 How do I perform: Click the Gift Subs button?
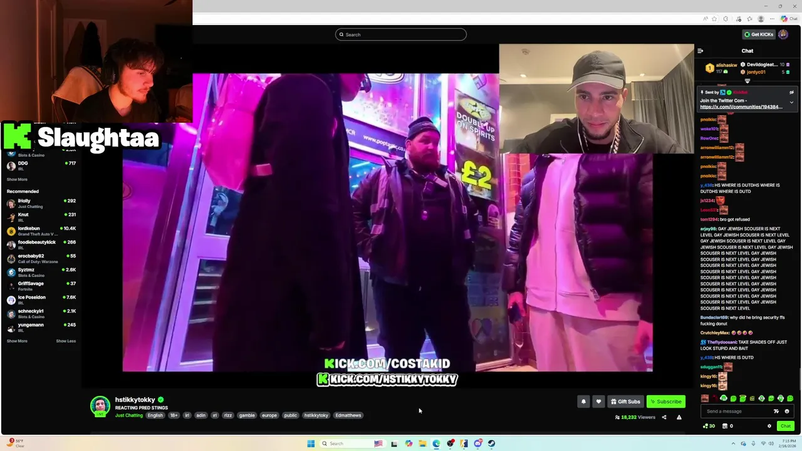pyautogui.click(x=625, y=402)
